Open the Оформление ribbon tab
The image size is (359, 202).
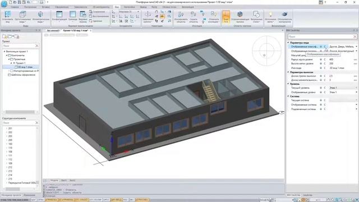[x=62, y=7]
